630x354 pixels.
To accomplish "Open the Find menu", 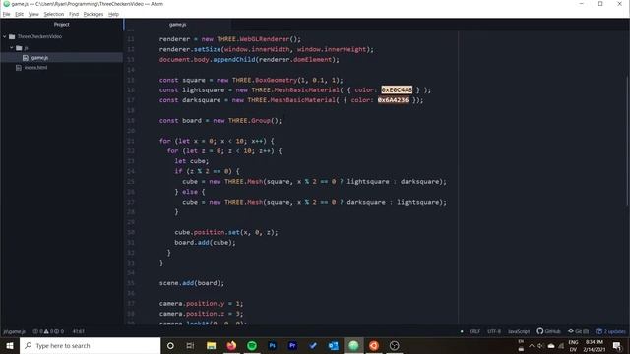I will (74, 14).
